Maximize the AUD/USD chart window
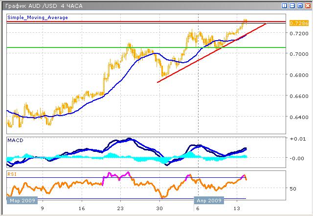 [x=300, y=5]
